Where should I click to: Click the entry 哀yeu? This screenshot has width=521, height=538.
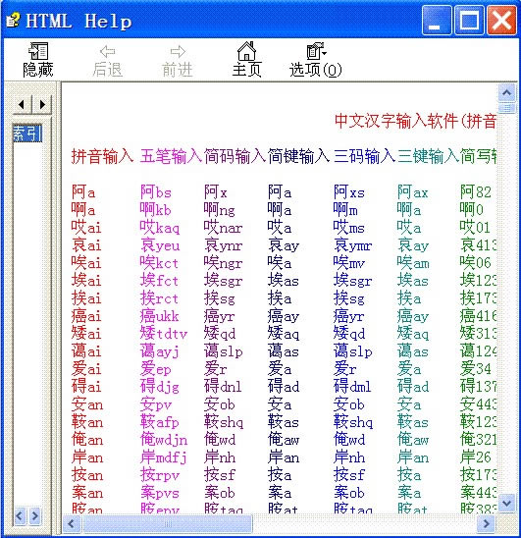(x=160, y=245)
